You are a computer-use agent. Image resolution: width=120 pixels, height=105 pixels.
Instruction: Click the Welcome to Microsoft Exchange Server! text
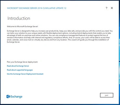point(22,27)
